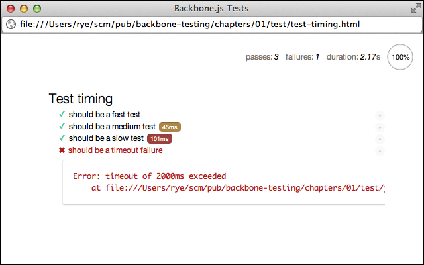The width and height of the screenshot is (424, 265).
Task: Click the green checkmark beside medium test
Action: click(62, 127)
